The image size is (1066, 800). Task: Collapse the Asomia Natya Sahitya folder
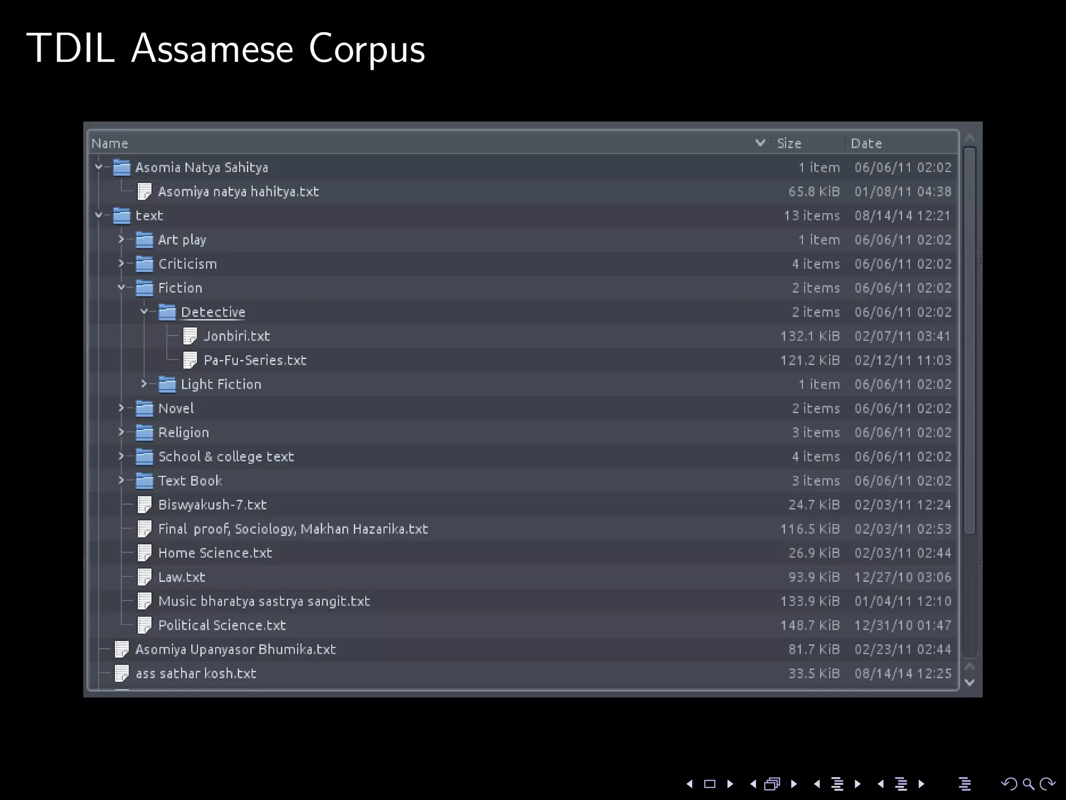click(98, 167)
